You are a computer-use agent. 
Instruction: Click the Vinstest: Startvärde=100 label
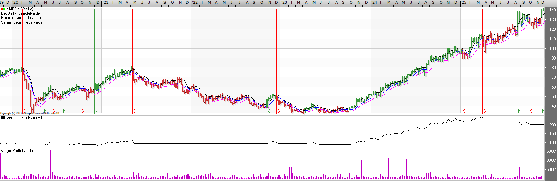pyautogui.click(x=26, y=118)
